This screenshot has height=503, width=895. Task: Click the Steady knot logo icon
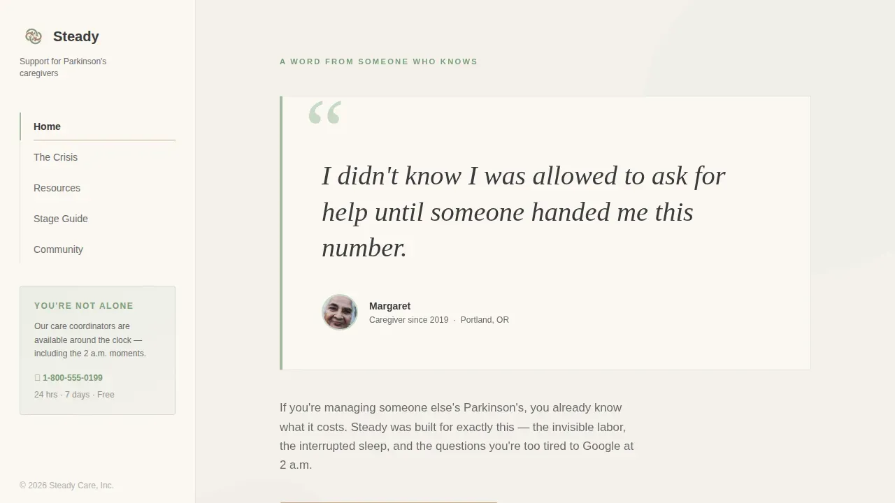pyautogui.click(x=33, y=36)
